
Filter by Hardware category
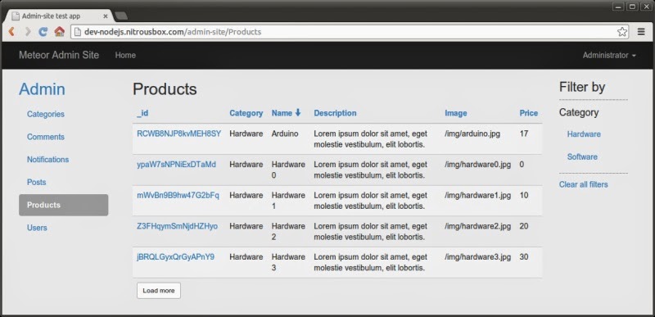(x=584, y=134)
